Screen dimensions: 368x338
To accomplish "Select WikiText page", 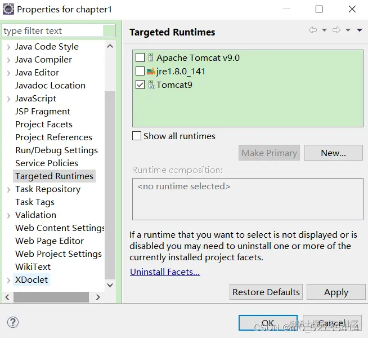I will pyautogui.click(x=33, y=267).
